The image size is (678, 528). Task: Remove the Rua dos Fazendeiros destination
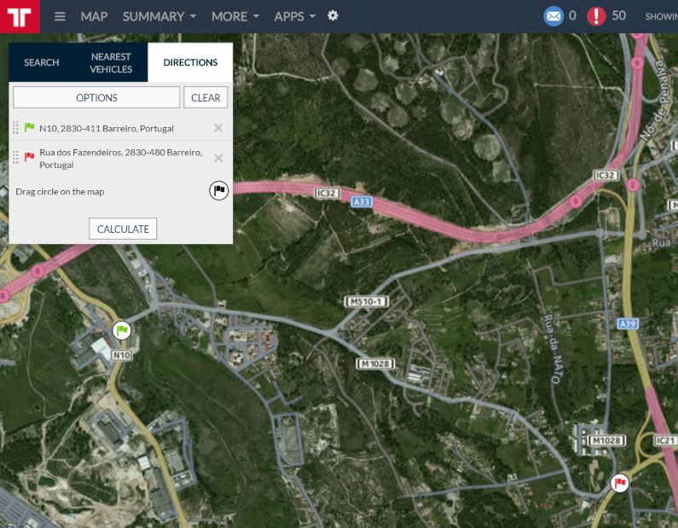(x=218, y=158)
